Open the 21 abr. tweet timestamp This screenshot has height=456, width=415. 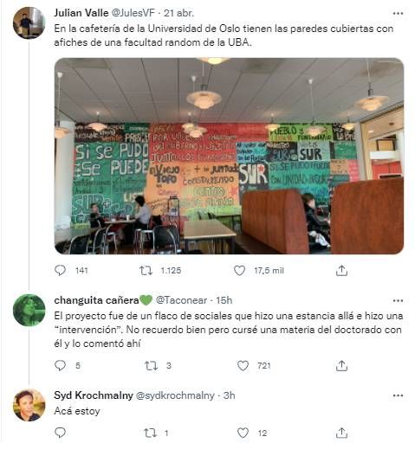pyautogui.click(x=178, y=13)
